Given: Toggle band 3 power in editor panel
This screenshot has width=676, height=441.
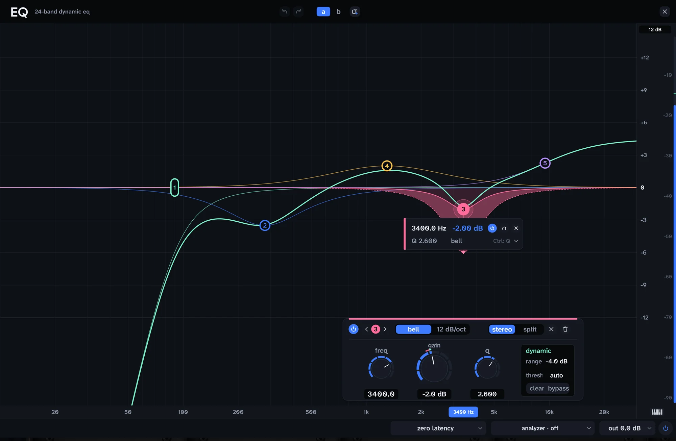Looking at the screenshot, I should pos(354,329).
